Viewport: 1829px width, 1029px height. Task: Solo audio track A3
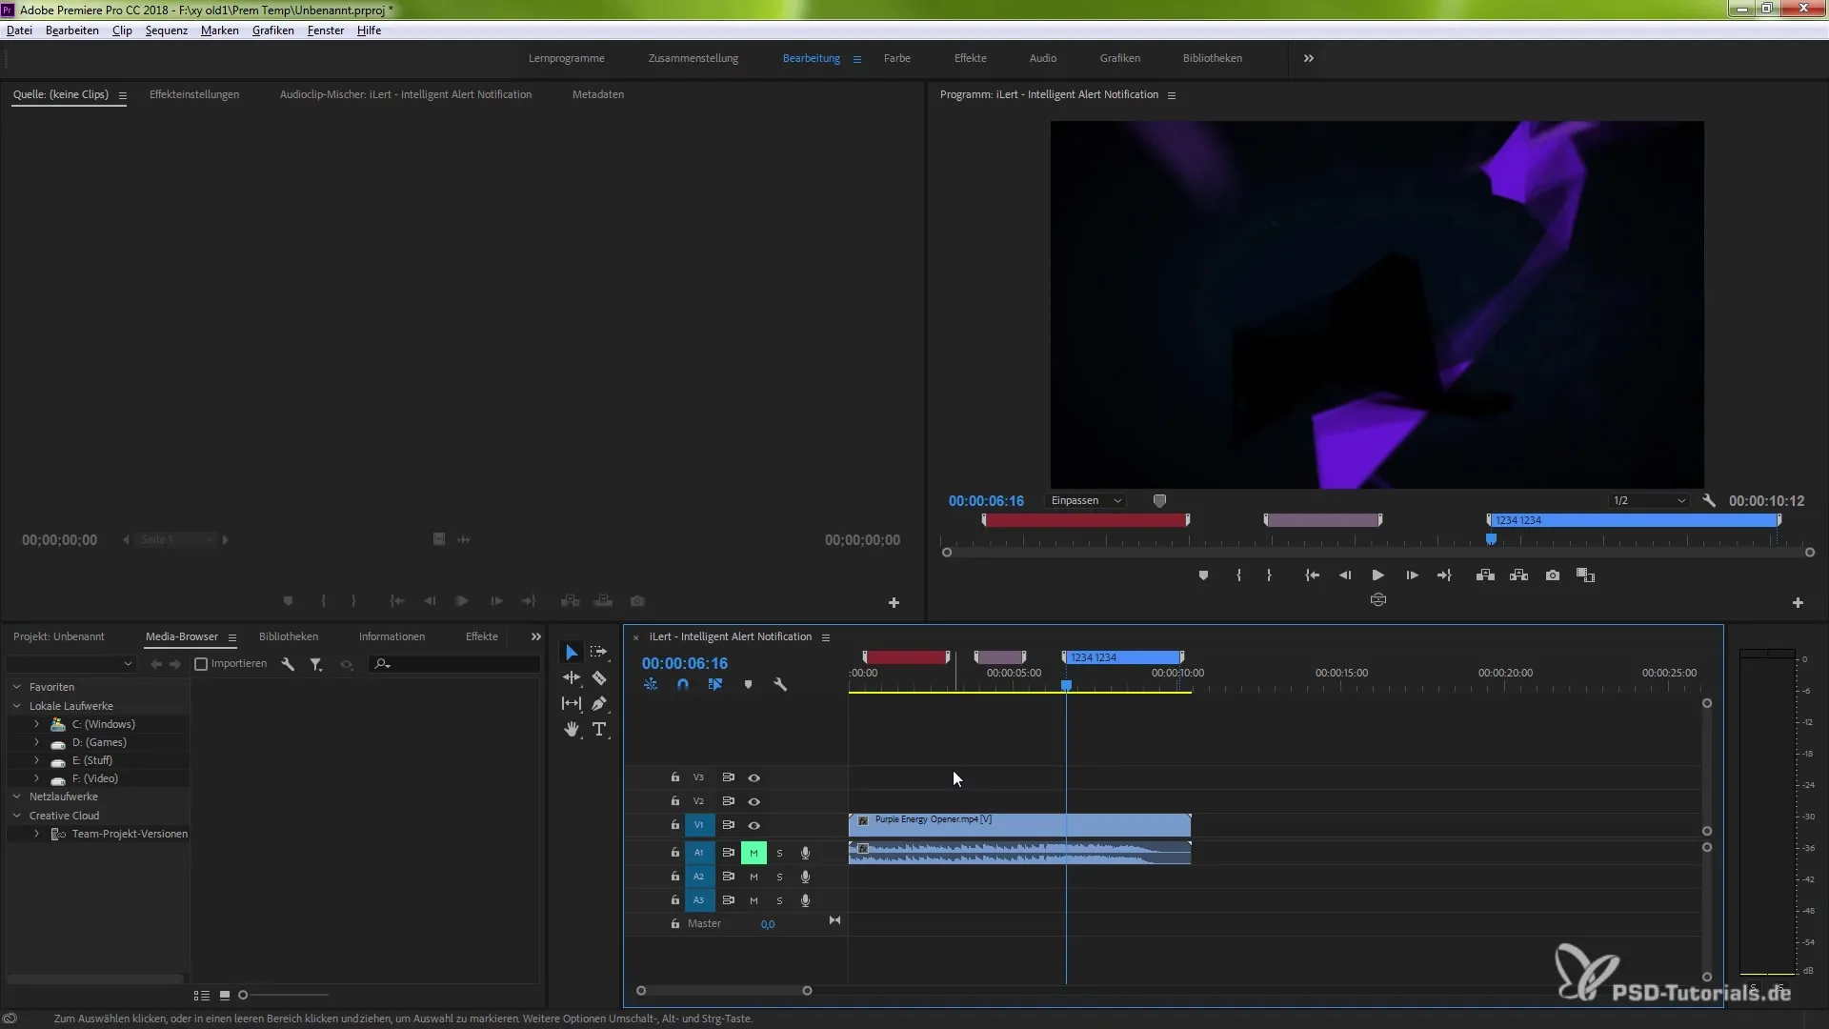coord(779,900)
